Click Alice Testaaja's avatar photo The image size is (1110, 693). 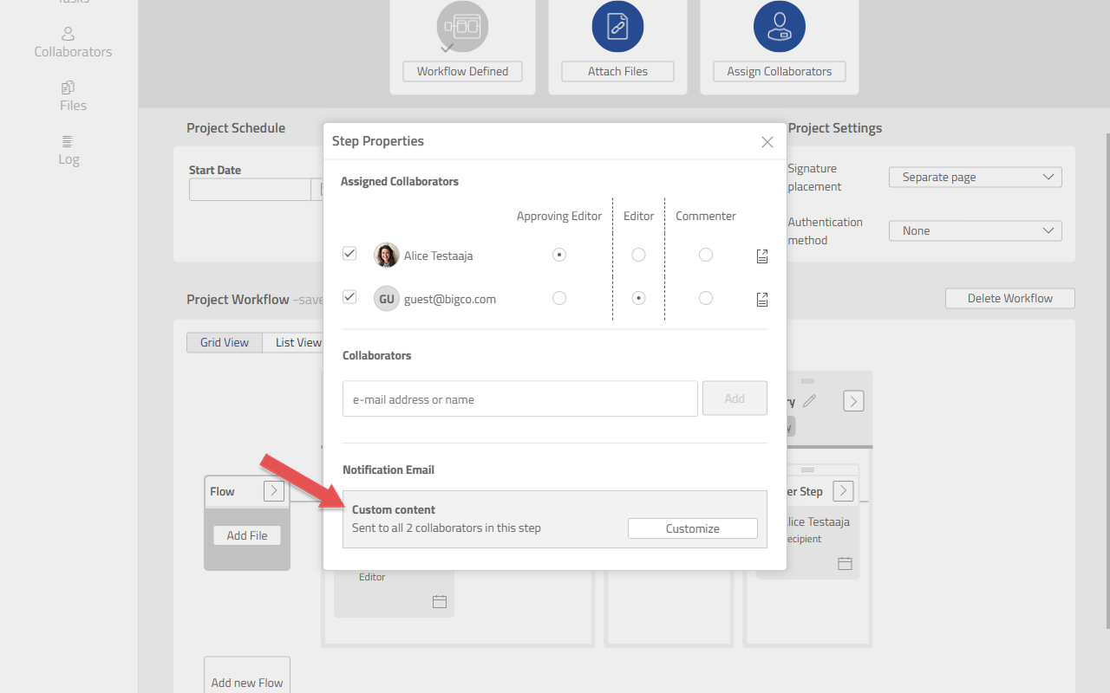pos(387,256)
